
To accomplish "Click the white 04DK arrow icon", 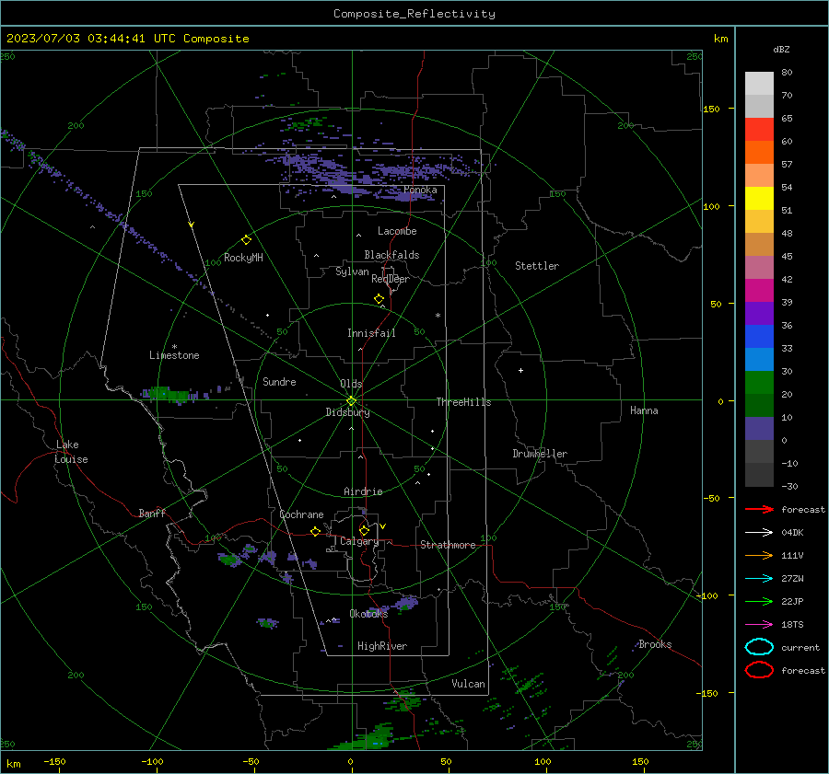I will [759, 532].
